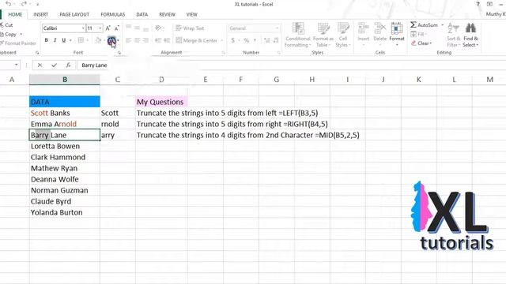Open Conditional Formatting menu

tap(297, 35)
